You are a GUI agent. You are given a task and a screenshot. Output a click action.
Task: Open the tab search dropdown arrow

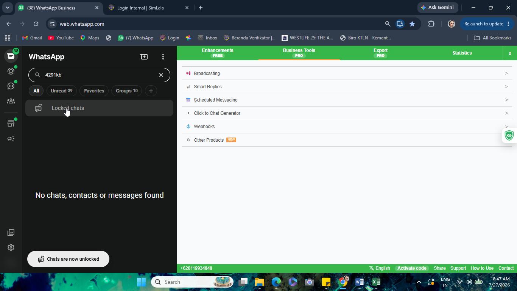(7, 8)
